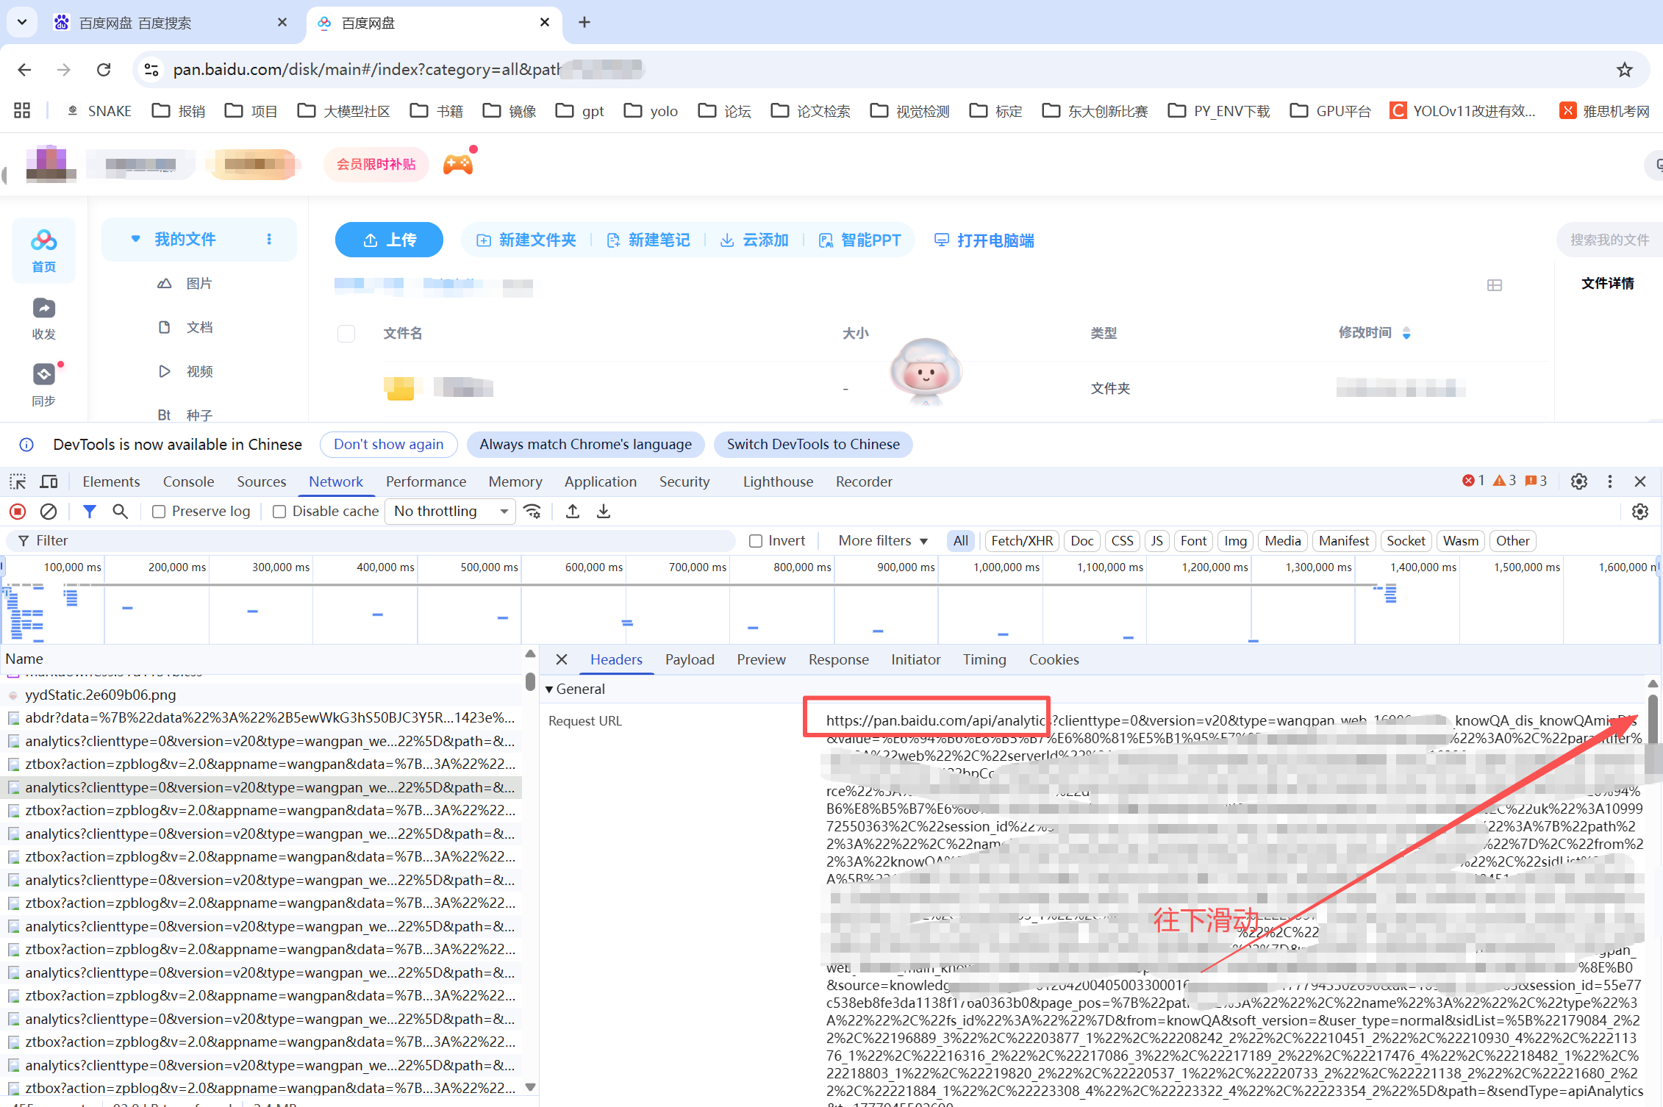The image size is (1663, 1107).
Task: Close the request details pane
Action: pos(562,659)
